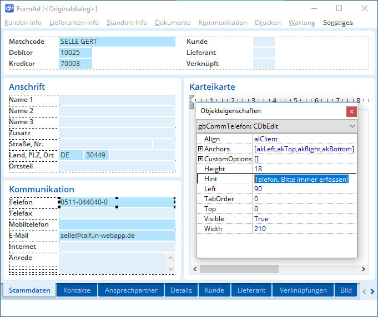Click the E-Mail field with selle@taifun-webapp.de
Image resolution: width=378 pixels, height=317 pixels.
pos(117,236)
